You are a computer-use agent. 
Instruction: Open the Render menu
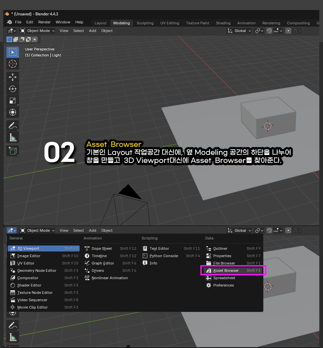(x=44, y=22)
